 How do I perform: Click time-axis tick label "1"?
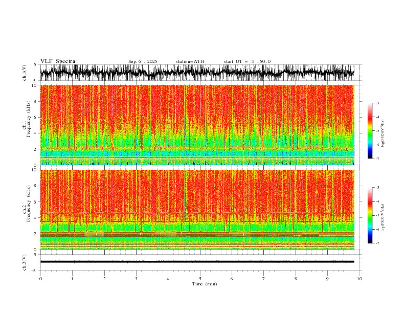pos(72,279)
